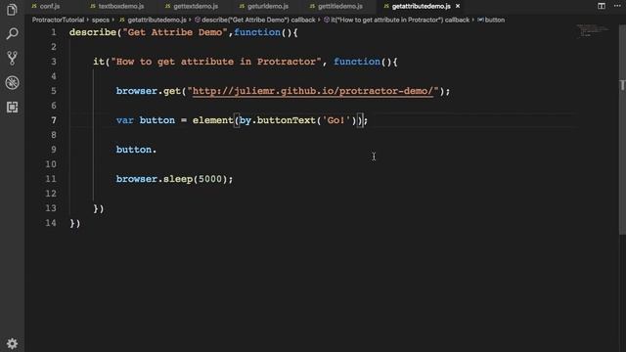
Task: Click the "Get Attribe Demo" string
Action: click(x=175, y=32)
